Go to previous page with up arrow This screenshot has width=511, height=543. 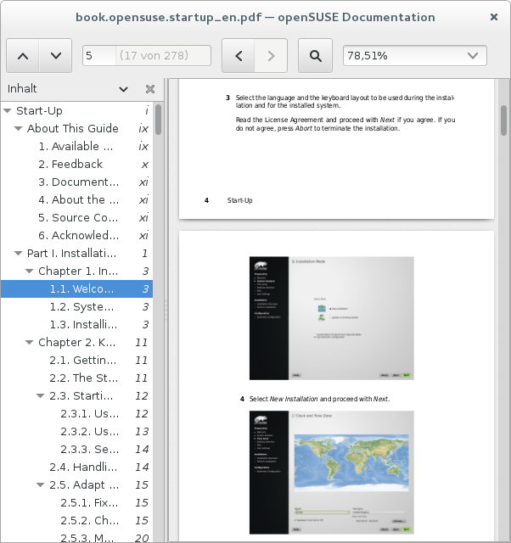pyautogui.click(x=23, y=56)
